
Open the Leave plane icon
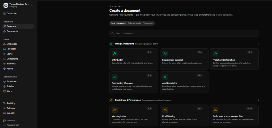coord(5,54)
